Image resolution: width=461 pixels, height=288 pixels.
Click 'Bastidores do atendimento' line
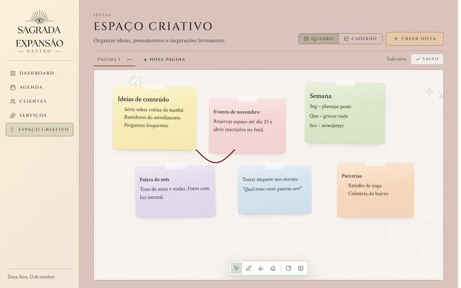152,118
